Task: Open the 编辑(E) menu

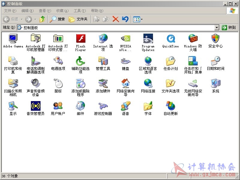Action: click(28, 11)
